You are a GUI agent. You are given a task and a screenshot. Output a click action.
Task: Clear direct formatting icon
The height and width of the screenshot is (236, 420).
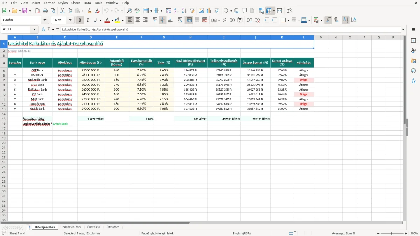(x=97, y=11)
